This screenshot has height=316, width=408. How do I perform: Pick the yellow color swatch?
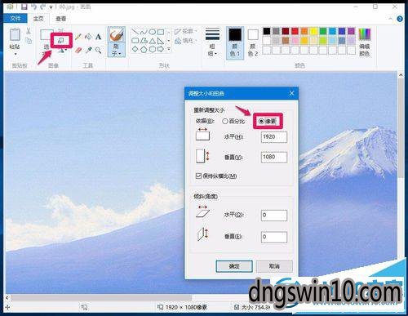coord(313,31)
